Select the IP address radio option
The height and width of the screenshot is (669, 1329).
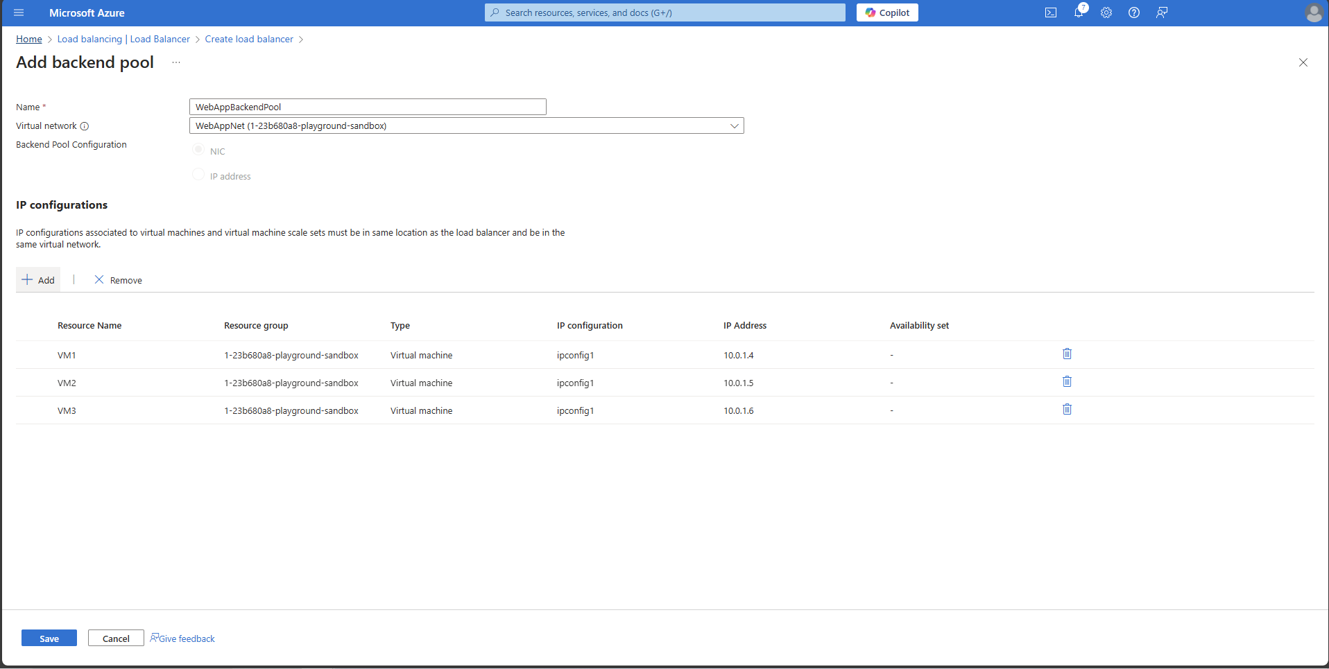[x=198, y=175]
